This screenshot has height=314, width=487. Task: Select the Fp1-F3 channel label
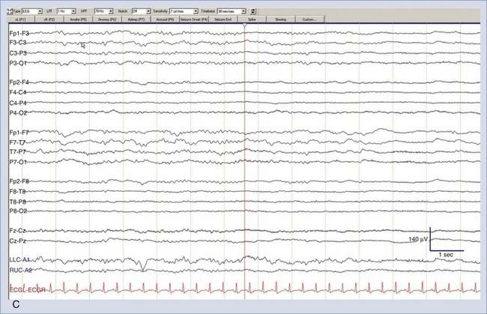[x=19, y=34]
